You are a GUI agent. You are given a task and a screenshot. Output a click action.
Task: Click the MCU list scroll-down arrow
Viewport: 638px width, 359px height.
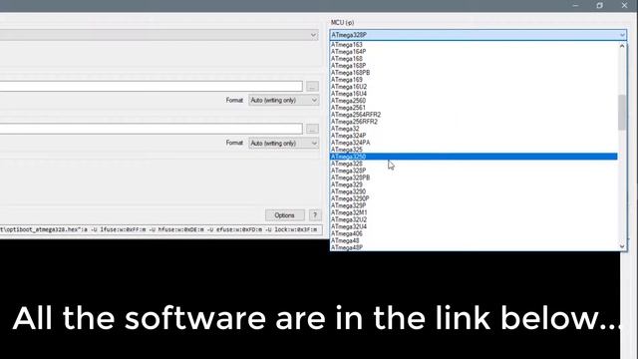click(x=622, y=246)
